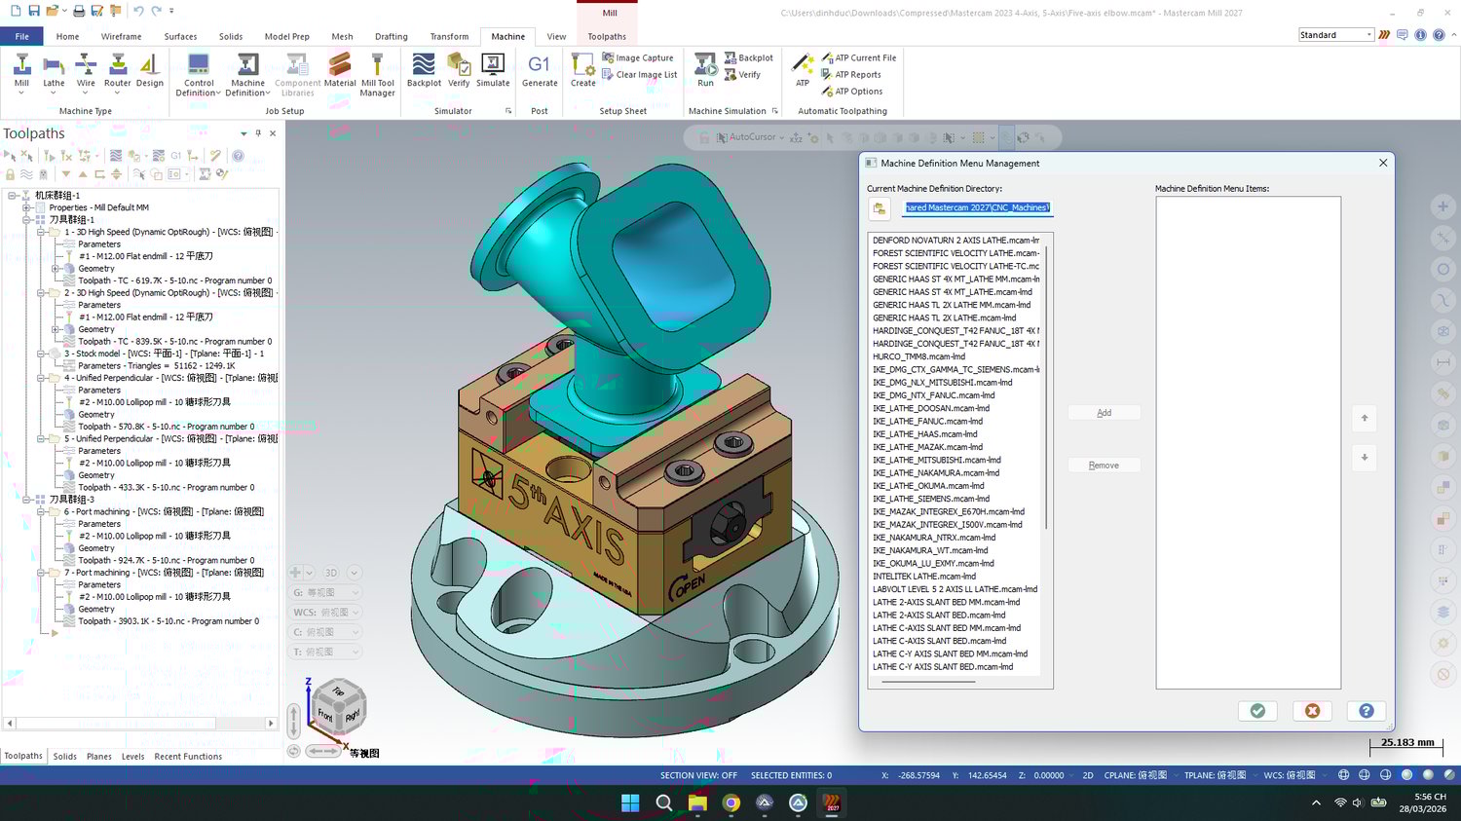Select IKE_LATHE_HAAS.mcam-lmd in list
Screen dimensions: 1461x821
924,434
